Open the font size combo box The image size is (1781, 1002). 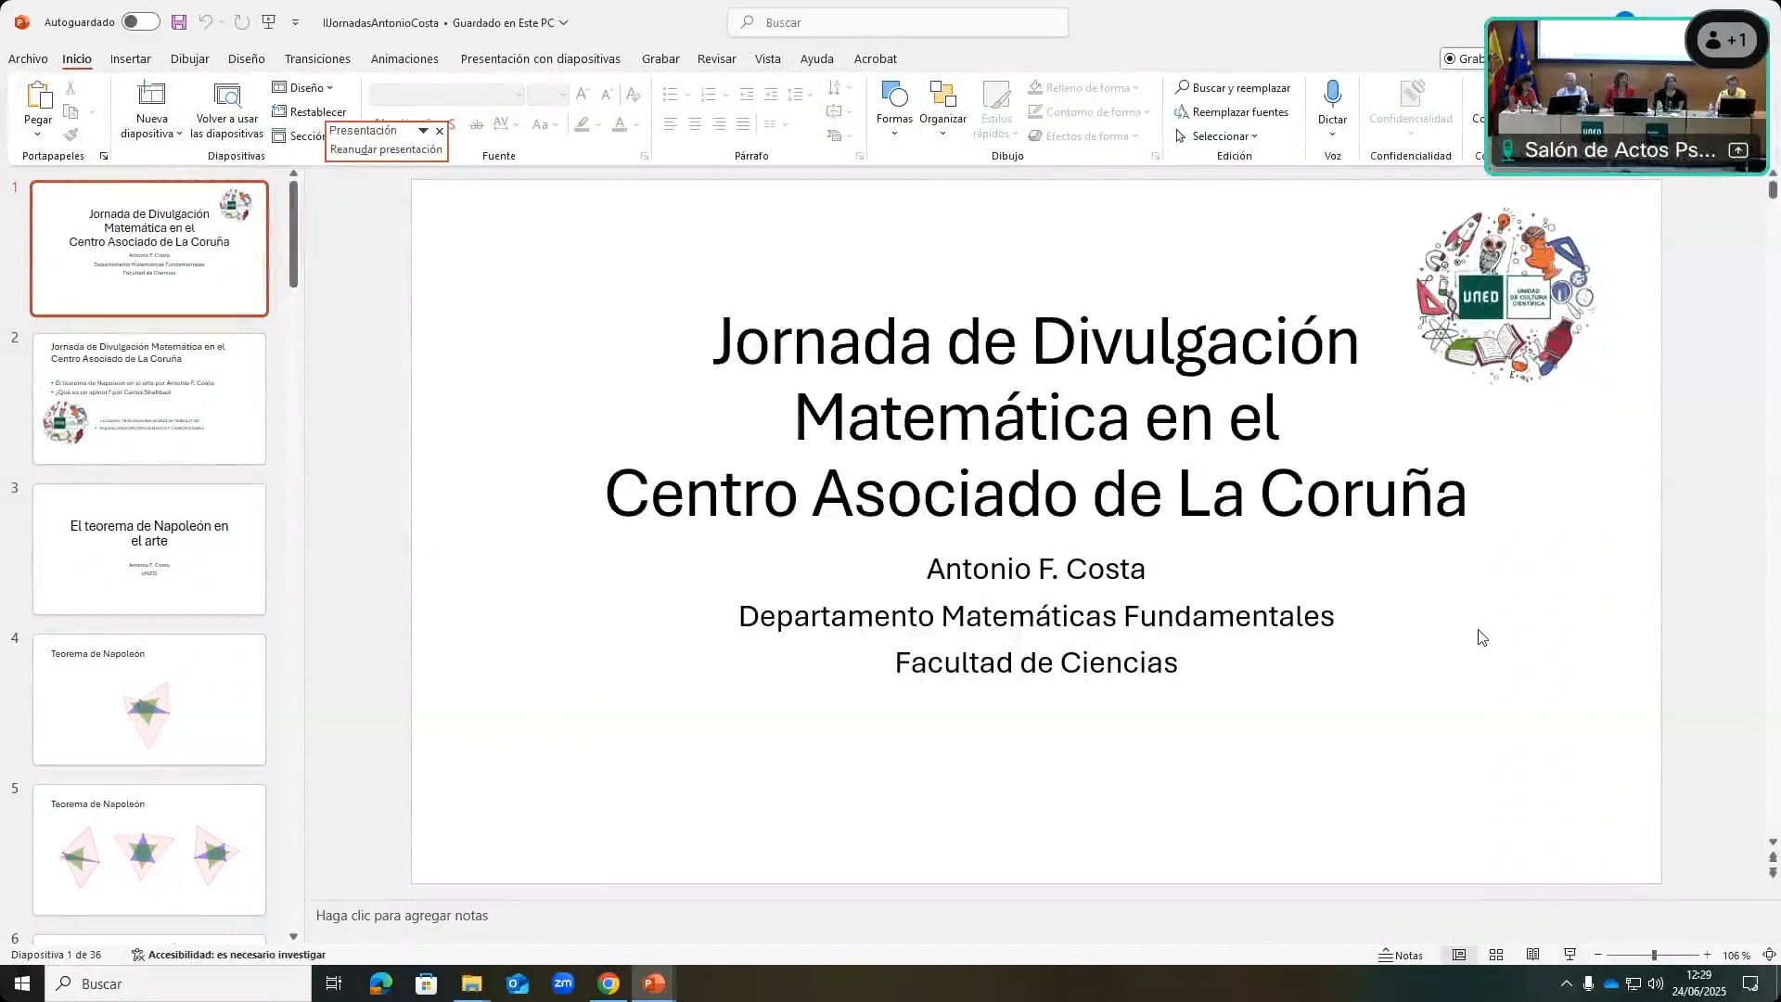pyautogui.click(x=547, y=95)
